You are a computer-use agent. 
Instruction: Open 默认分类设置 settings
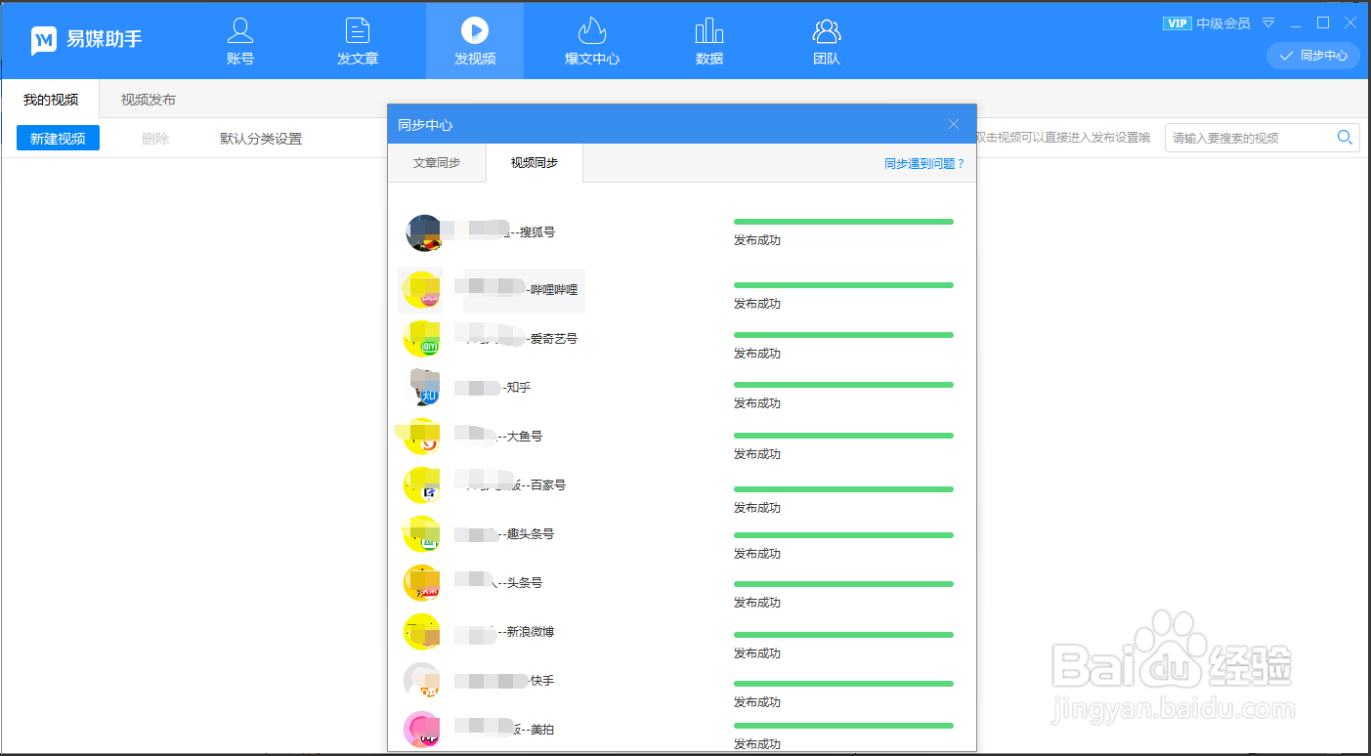(260, 137)
